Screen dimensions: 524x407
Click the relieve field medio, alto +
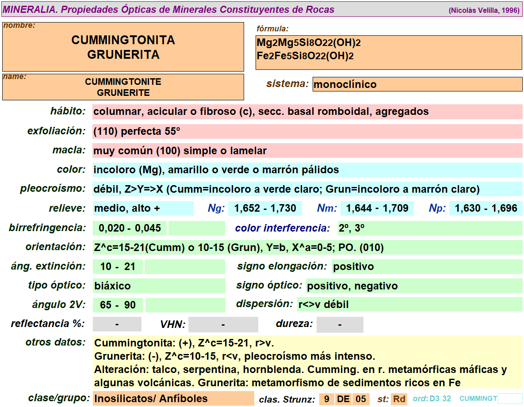click(143, 209)
